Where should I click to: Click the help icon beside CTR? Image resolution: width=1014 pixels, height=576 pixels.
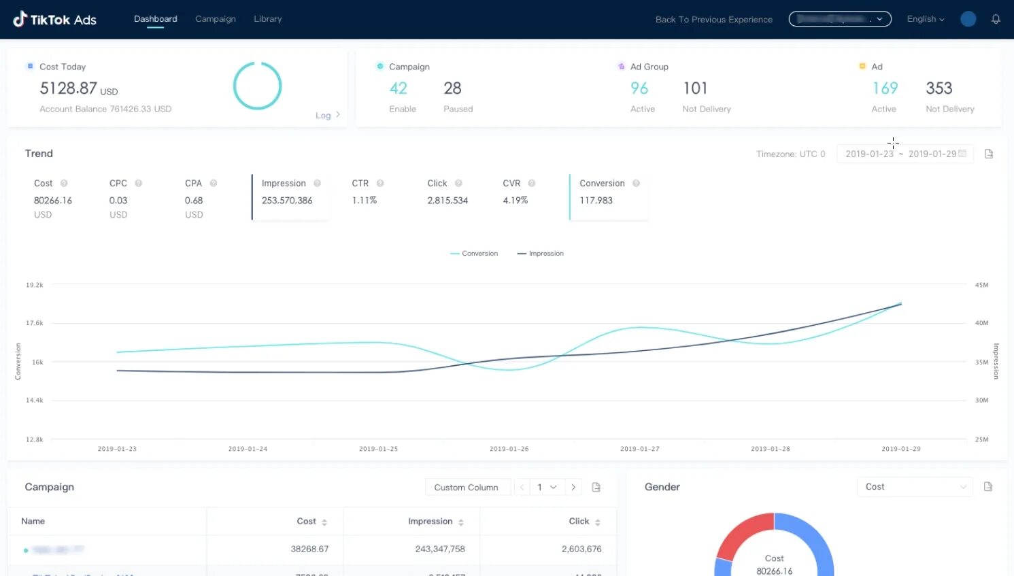(x=380, y=183)
